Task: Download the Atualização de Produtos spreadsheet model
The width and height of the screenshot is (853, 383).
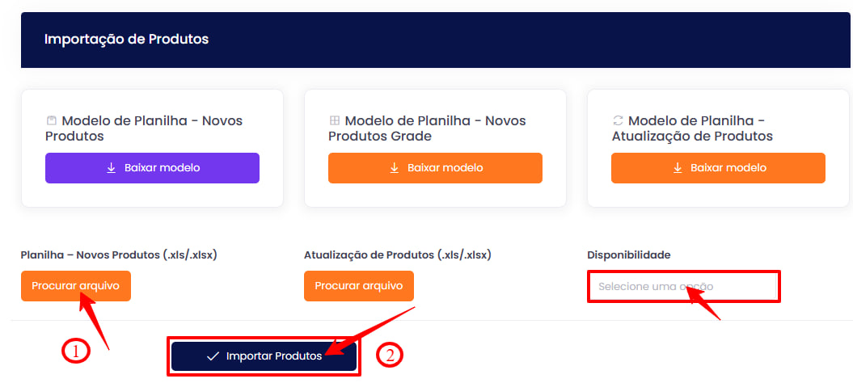Action: (x=718, y=168)
